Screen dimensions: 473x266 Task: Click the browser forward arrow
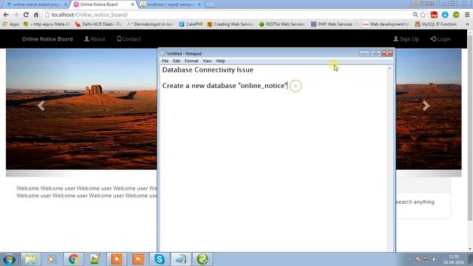point(16,15)
